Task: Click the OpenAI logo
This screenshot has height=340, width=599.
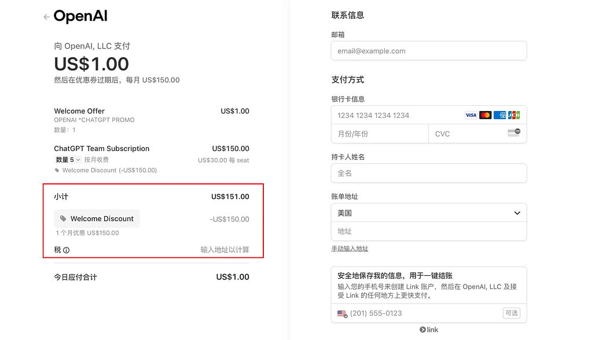Action: (80, 17)
